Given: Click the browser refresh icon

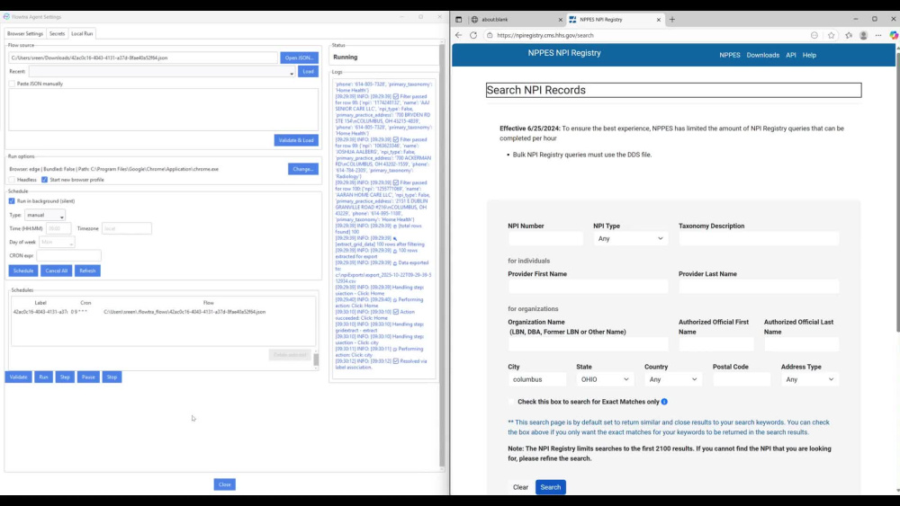Looking at the screenshot, I should (x=473, y=35).
